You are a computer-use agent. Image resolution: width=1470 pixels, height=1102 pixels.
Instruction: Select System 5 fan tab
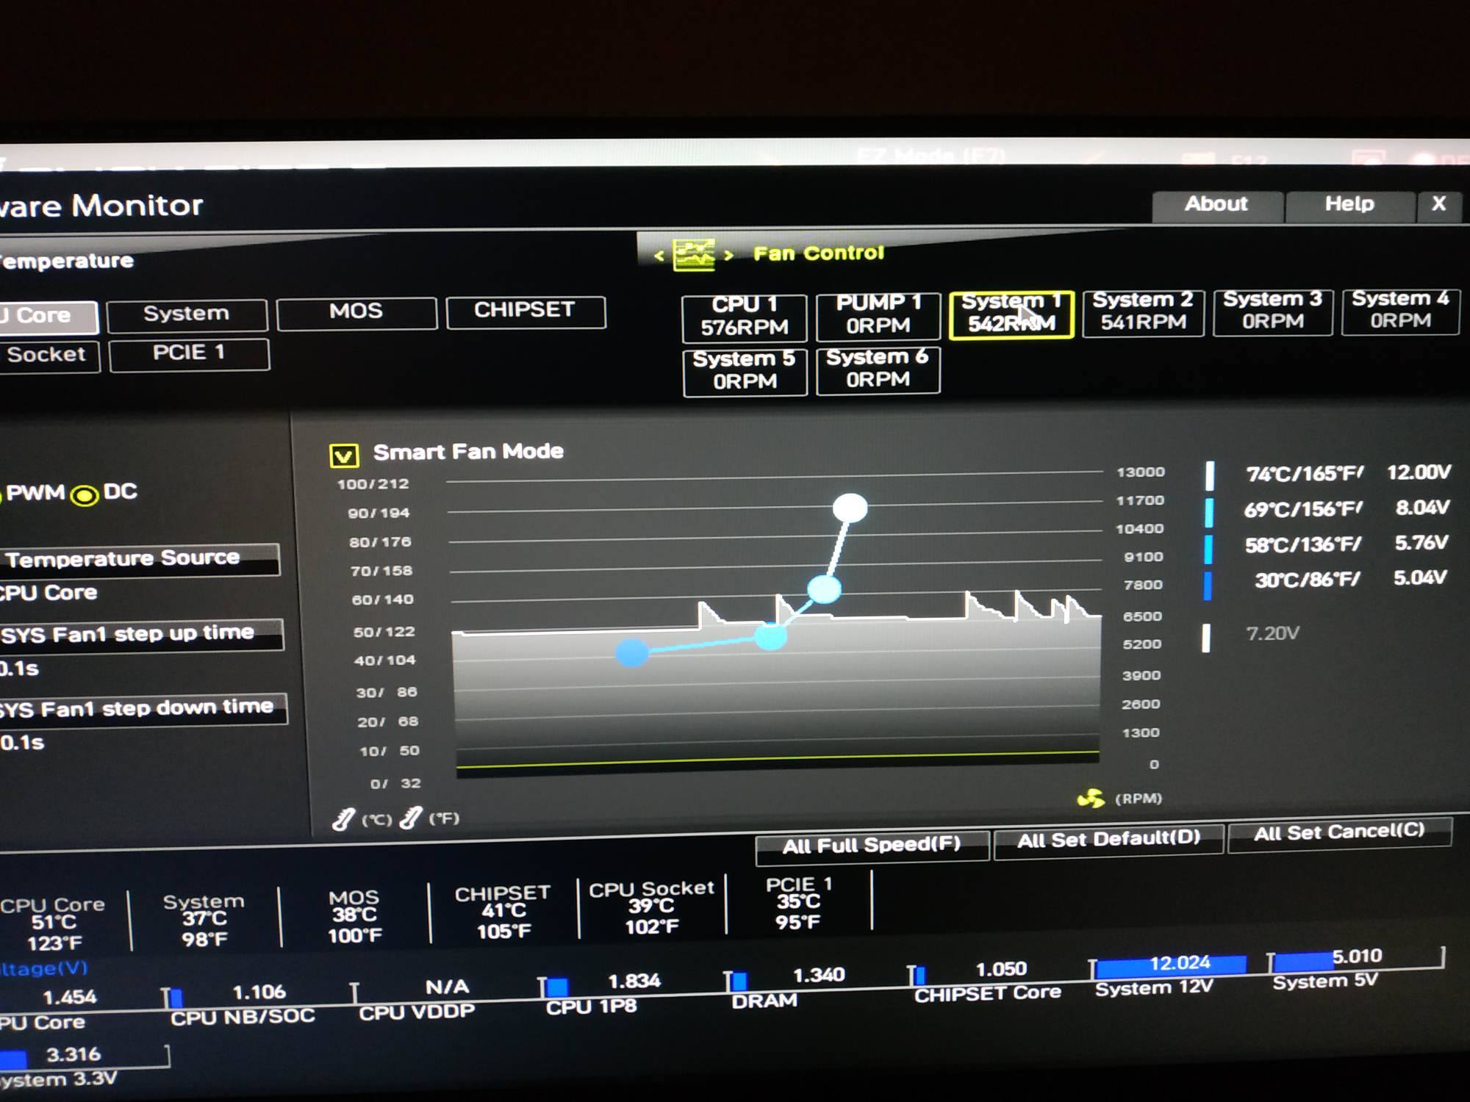[745, 372]
